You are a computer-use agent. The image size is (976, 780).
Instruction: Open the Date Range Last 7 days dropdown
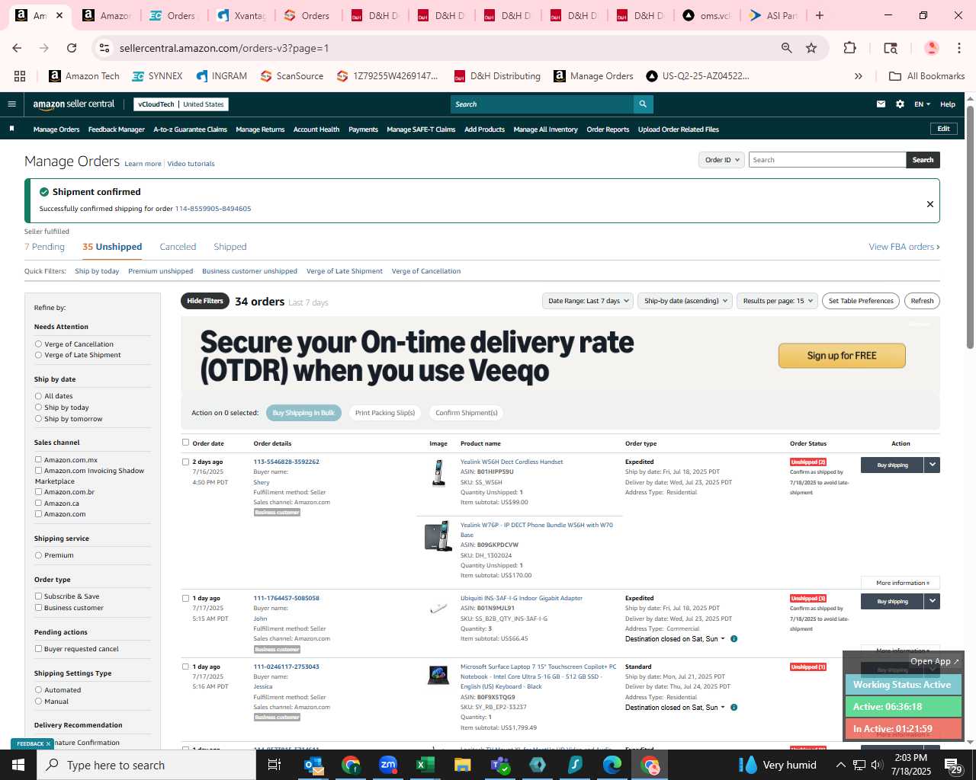(588, 301)
